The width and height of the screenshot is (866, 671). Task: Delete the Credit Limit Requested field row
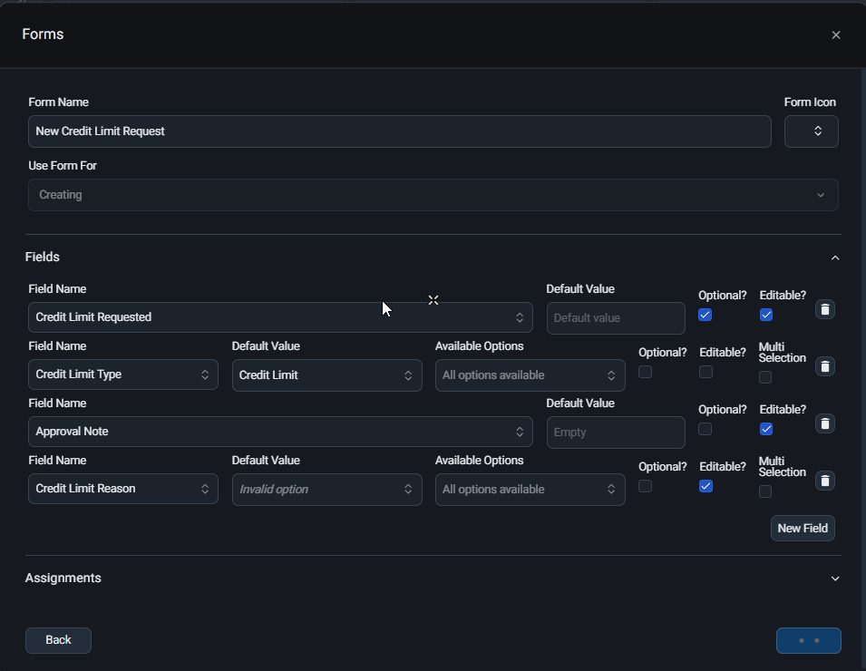point(824,309)
